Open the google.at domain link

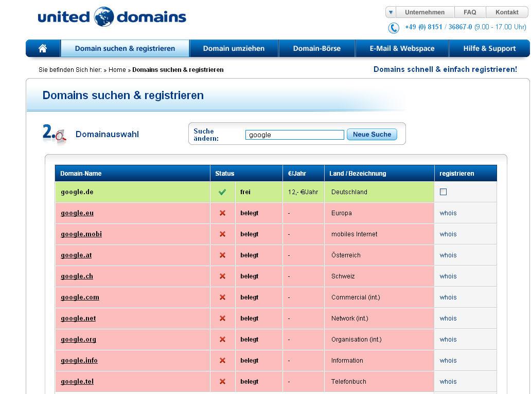(76, 255)
